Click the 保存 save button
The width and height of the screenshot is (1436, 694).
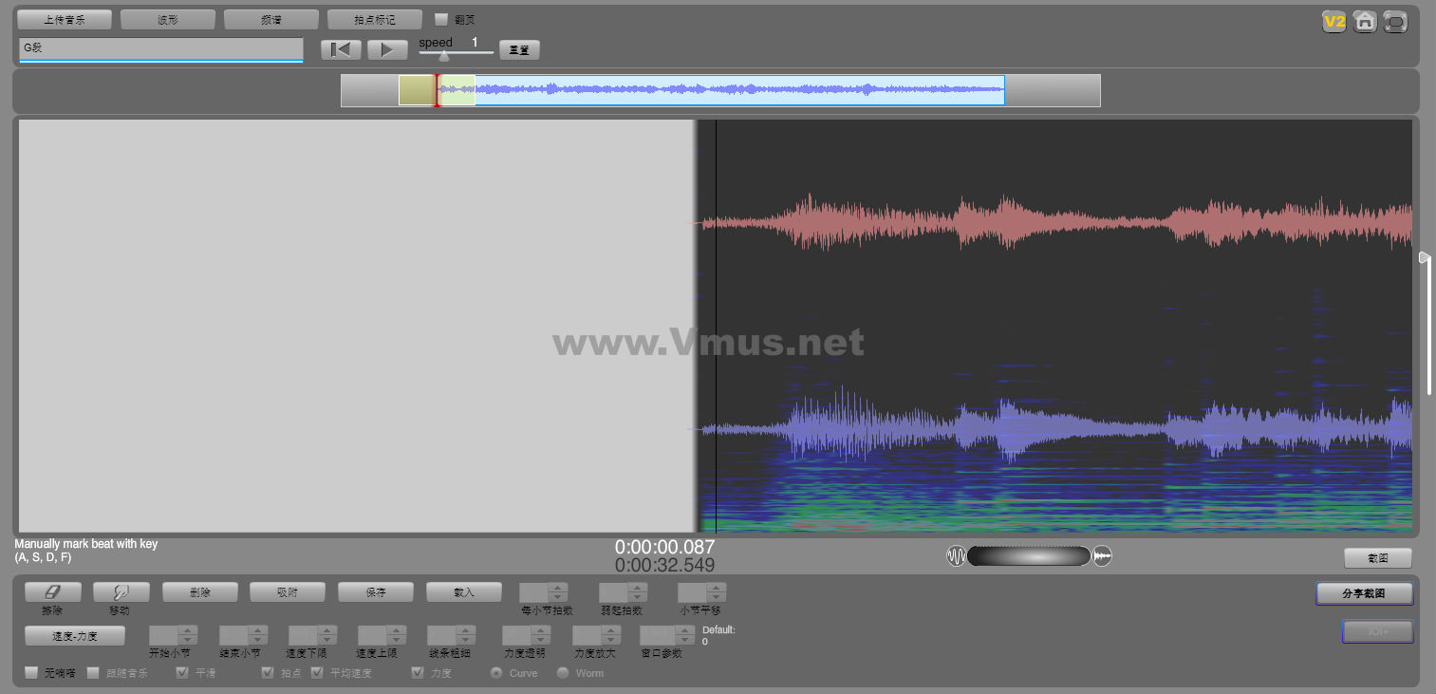[x=375, y=591]
